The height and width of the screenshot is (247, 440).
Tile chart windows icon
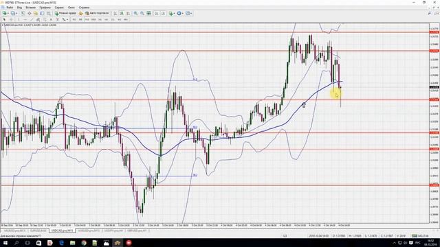(x=148, y=13)
